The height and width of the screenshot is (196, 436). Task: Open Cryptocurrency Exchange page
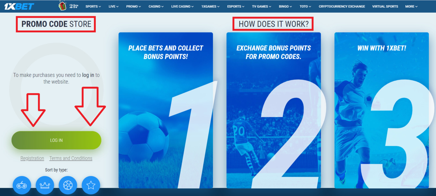tap(342, 6)
